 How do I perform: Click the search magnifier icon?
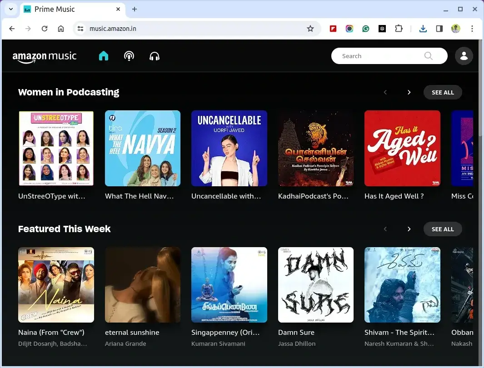tap(428, 56)
